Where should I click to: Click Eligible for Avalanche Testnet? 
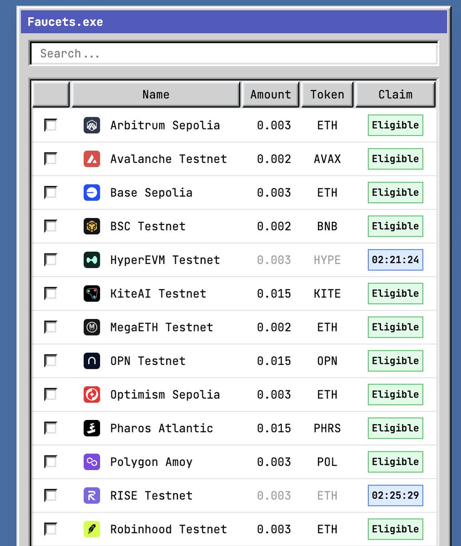click(x=396, y=159)
